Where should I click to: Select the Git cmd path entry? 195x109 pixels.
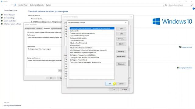point(92,60)
